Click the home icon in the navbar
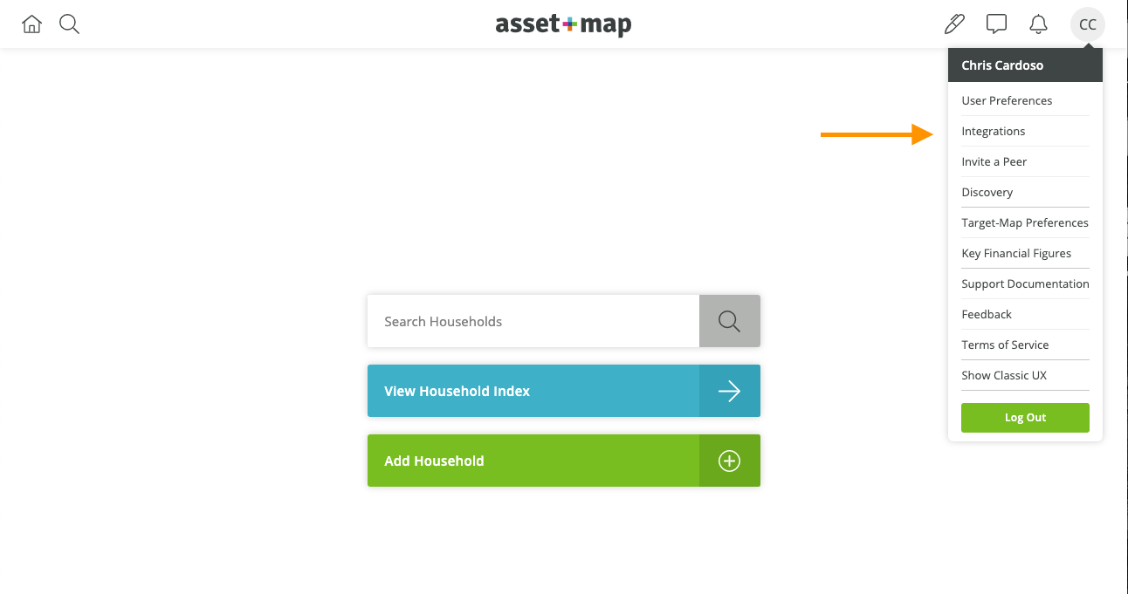Image resolution: width=1128 pixels, height=594 pixels. (31, 24)
